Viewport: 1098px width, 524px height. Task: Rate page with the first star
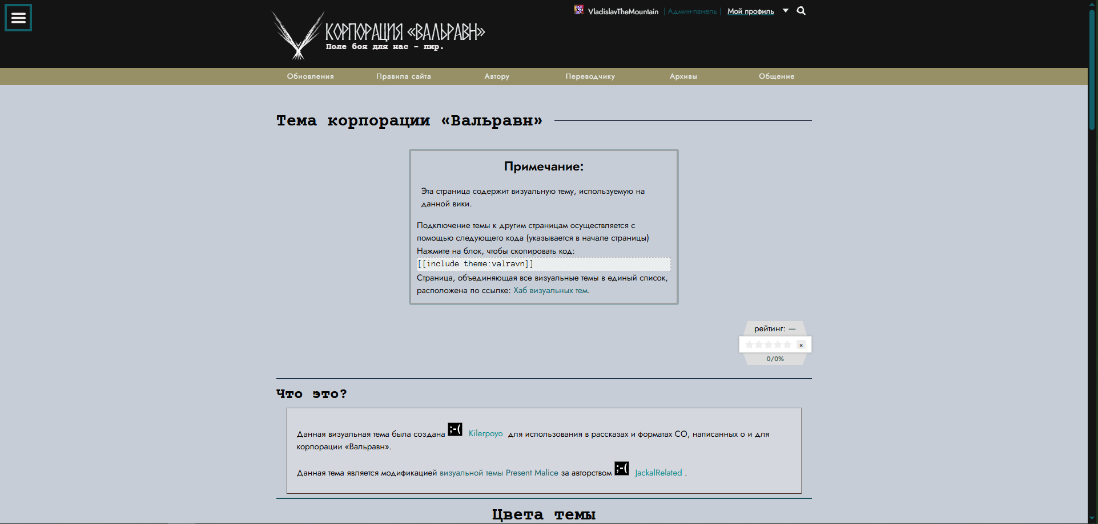(x=749, y=345)
